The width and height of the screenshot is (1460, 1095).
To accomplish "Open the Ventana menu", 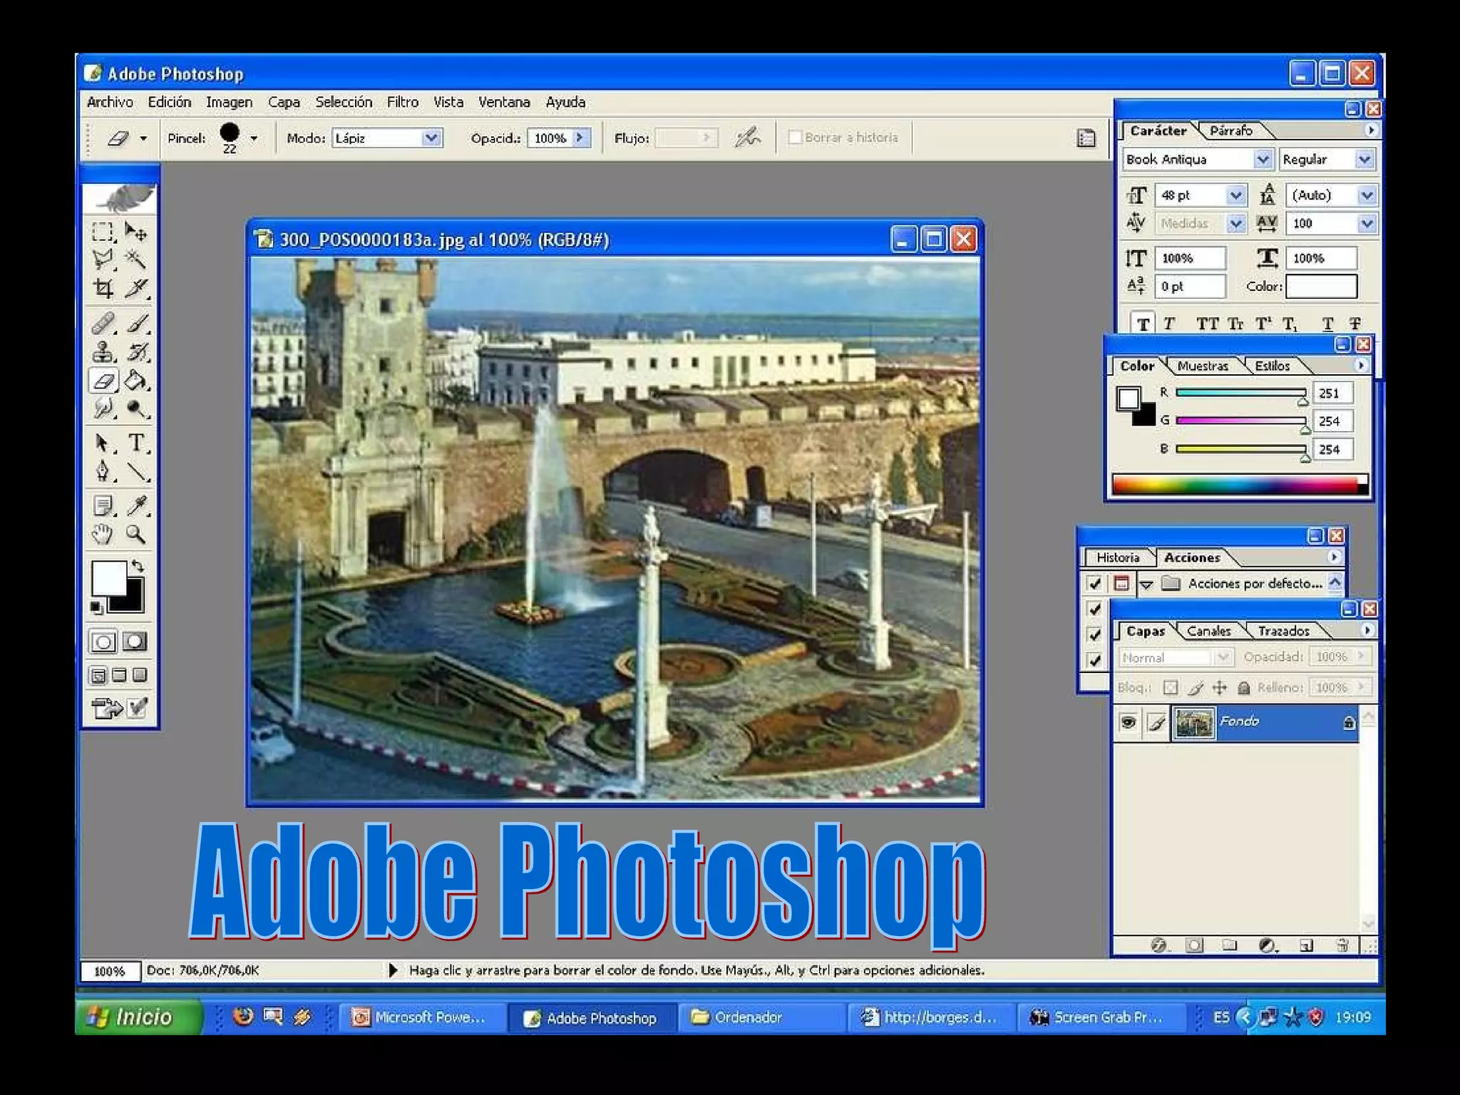I will (x=504, y=102).
